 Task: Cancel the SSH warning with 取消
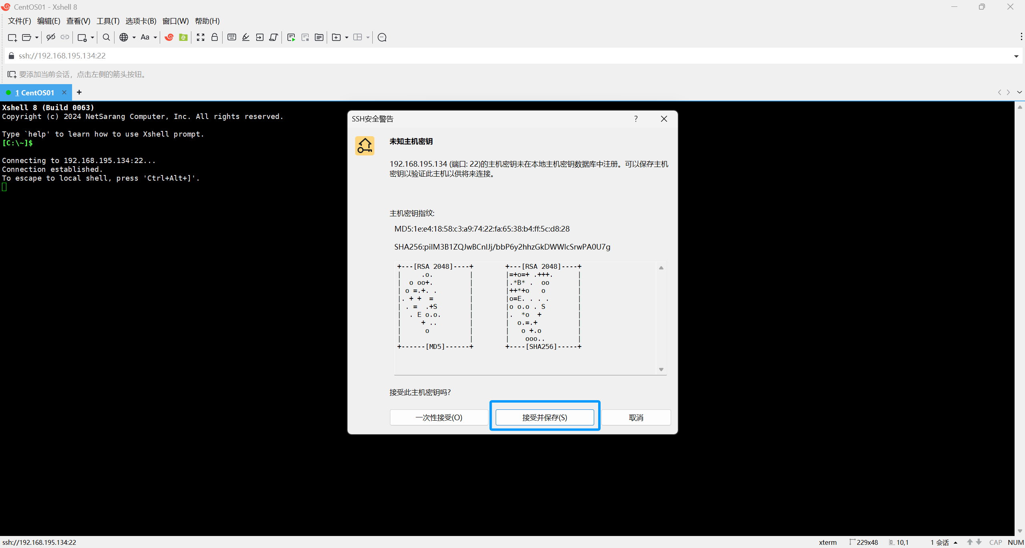636,417
